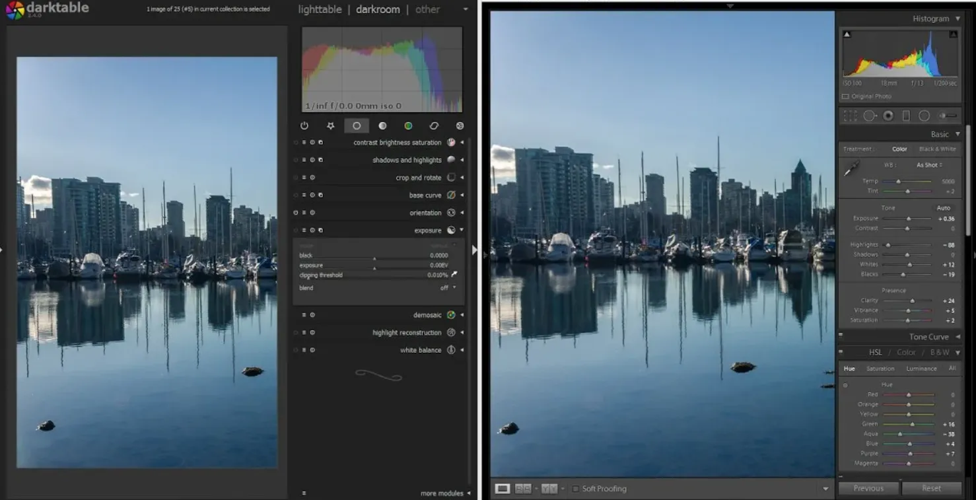Expand the Tone Curve panel
976x500 pixels.
click(x=958, y=337)
